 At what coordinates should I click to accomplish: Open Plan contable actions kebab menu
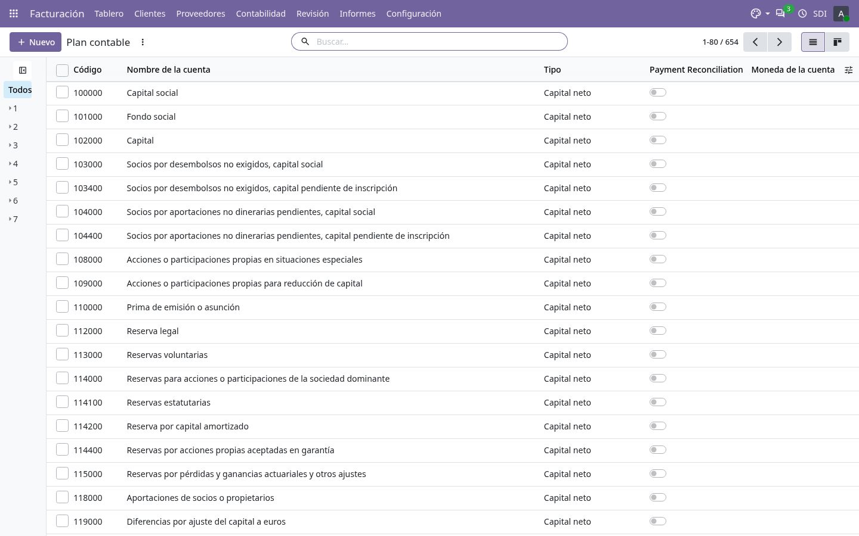pyautogui.click(x=143, y=42)
